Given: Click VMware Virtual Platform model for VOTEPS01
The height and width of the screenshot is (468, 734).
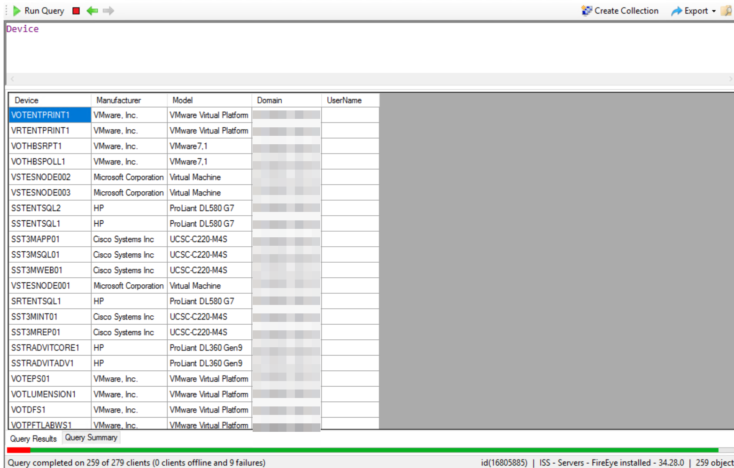Looking at the screenshot, I should click(209, 379).
